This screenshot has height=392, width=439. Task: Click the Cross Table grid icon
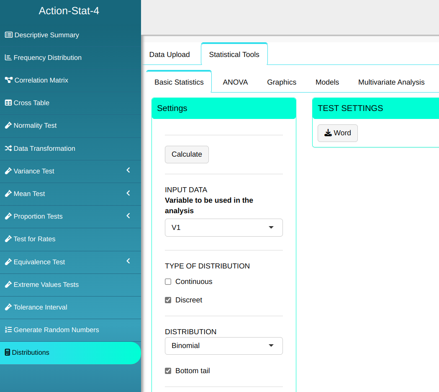click(8, 103)
